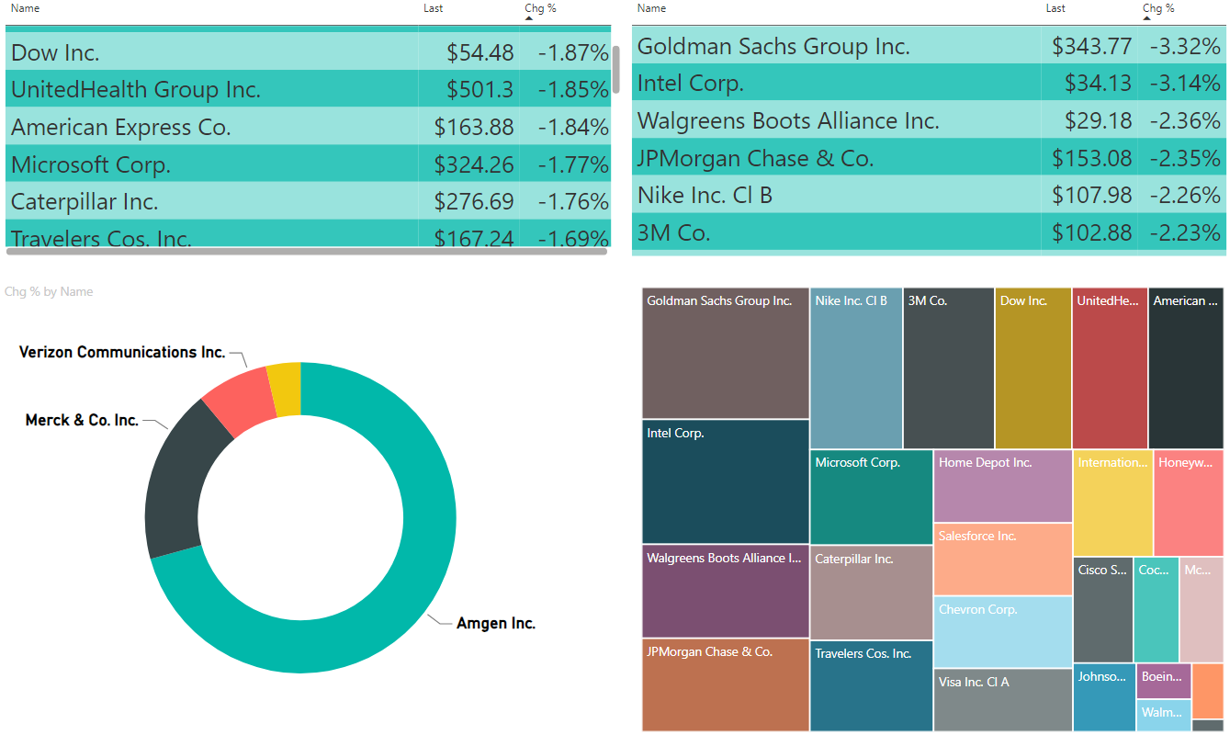Click the $324.26 price cell
The width and height of the screenshot is (1230, 735).
474,165
